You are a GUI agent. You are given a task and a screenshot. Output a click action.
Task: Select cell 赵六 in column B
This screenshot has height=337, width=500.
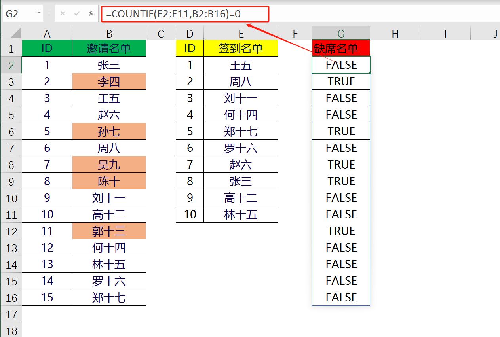[x=109, y=115]
